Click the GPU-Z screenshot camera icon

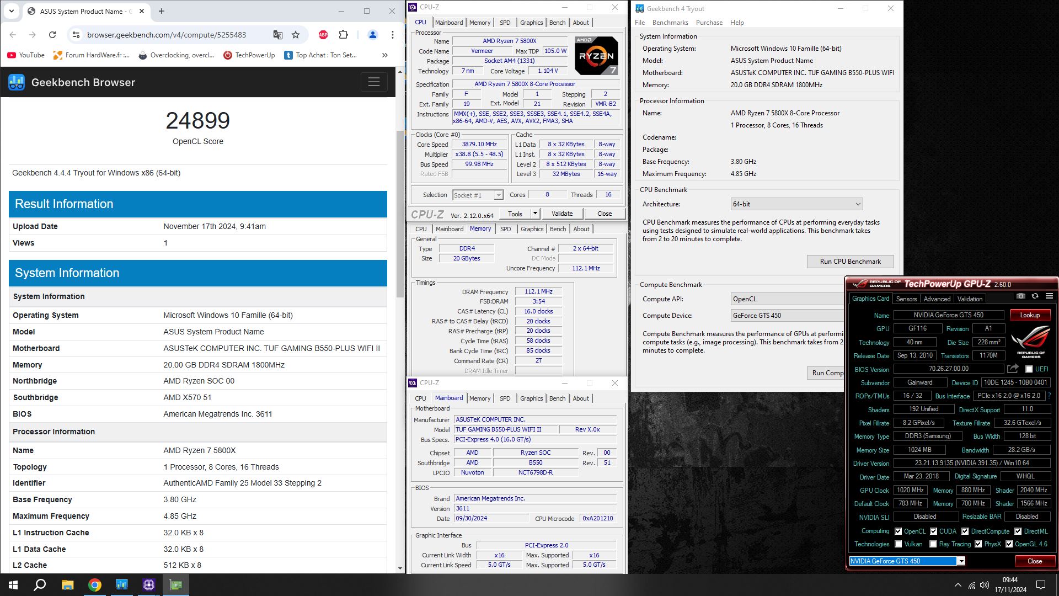coord(1021,296)
